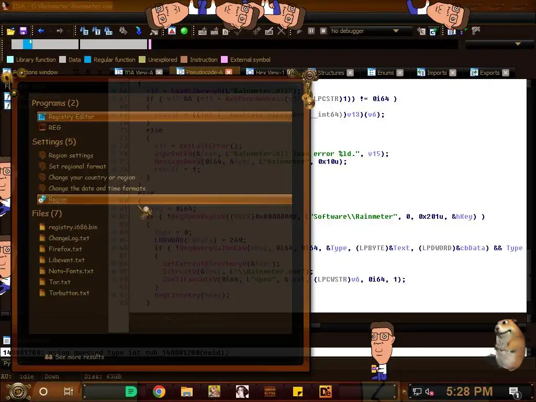Convert to data with the 'data' toolbar icon
This screenshot has height=402, width=536.
click(x=214, y=31)
